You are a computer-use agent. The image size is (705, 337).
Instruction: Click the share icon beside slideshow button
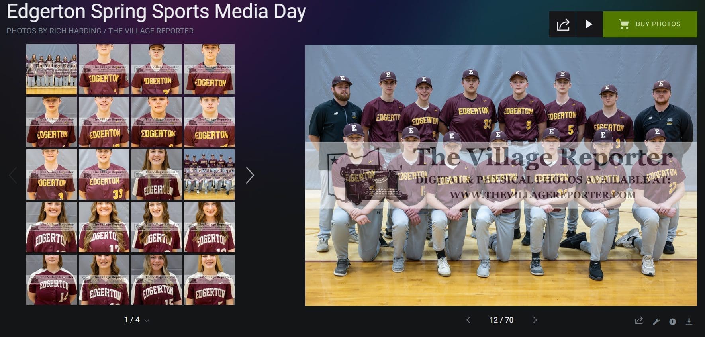(562, 25)
